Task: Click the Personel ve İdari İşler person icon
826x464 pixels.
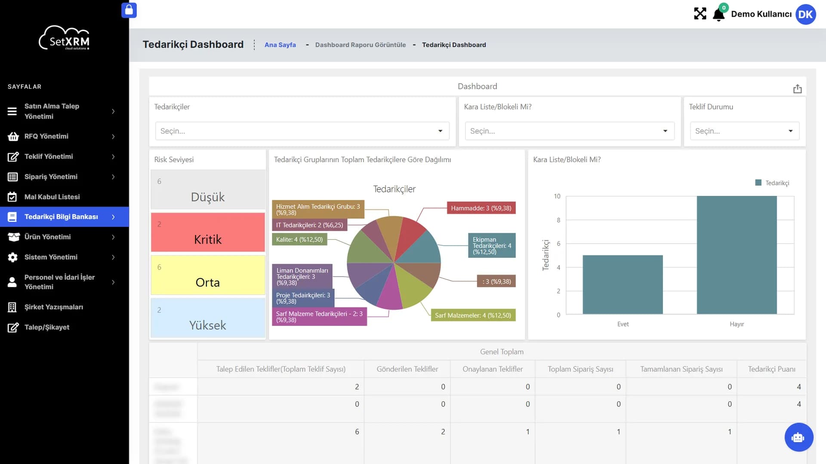Action: tap(12, 282)
